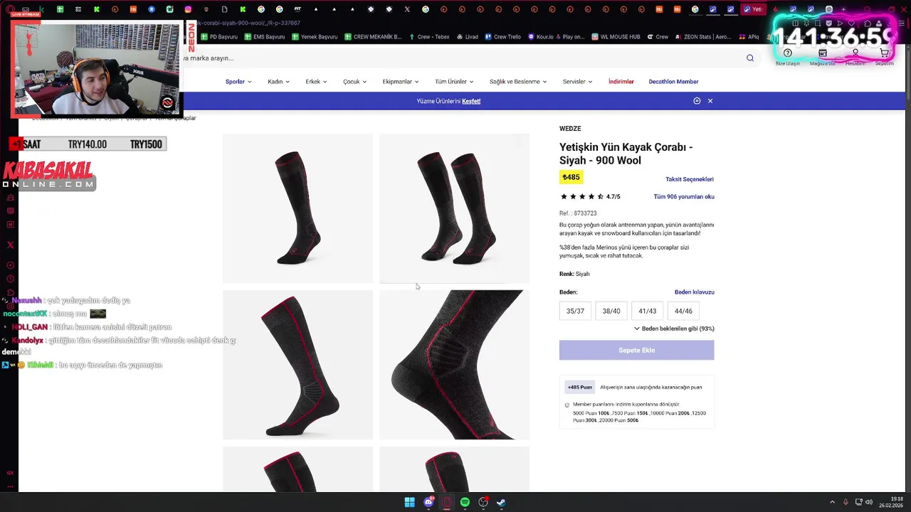Open Crew Trello bookmark
The image size is (911, 512).
click(502, 37)
